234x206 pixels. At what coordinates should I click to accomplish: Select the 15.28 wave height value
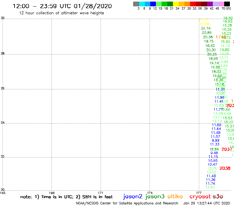tap(227, 25)
